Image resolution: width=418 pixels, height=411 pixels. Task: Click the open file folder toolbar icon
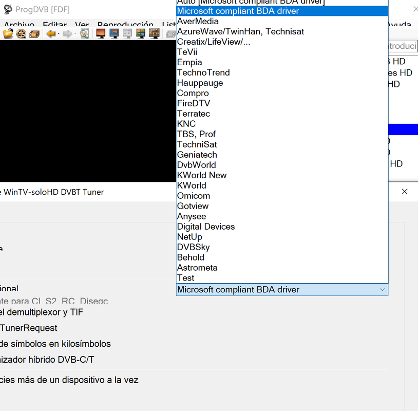pyautogui.click(x=8, y=34)
